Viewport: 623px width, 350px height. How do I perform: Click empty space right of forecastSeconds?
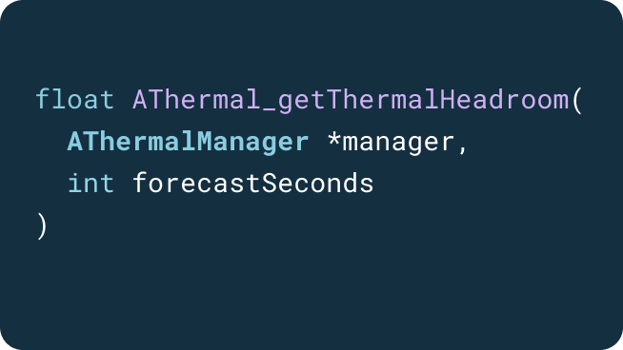pyautogui.click(x=496, y=183)
